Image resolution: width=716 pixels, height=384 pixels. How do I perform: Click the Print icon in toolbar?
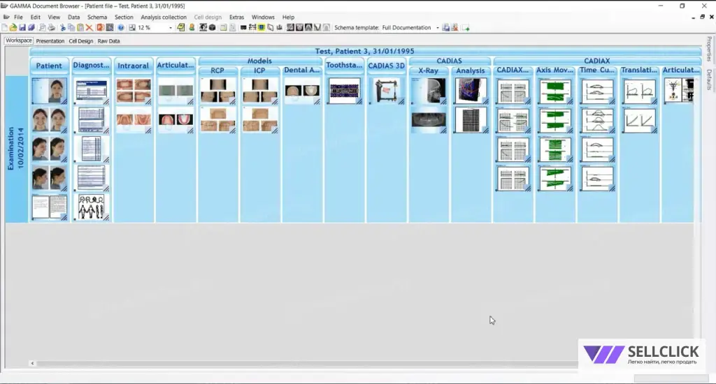coord(52,28)
